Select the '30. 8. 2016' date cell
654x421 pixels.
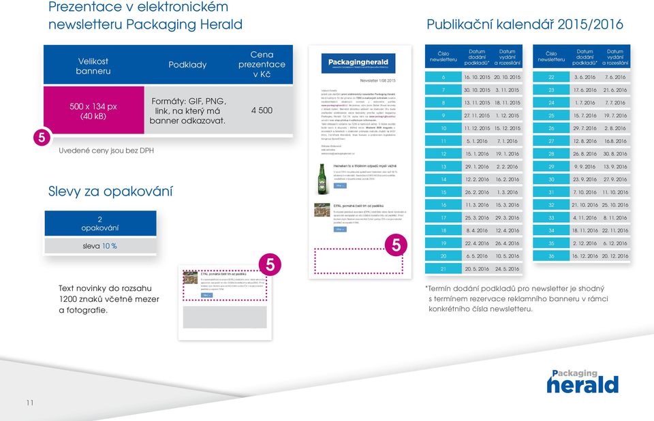(615, 154)
